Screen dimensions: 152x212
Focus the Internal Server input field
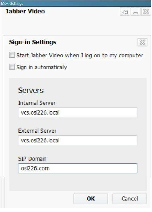[x=78, y=113]
